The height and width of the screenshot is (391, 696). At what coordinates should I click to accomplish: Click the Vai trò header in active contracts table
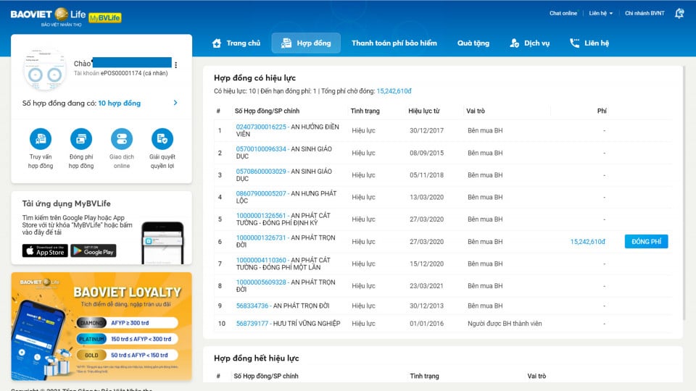click(x=476, y=111)
